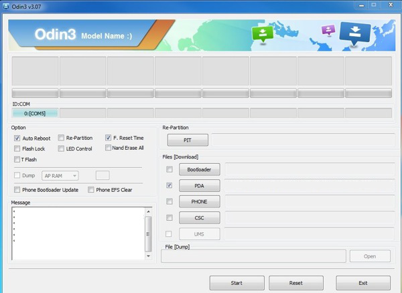Click the Start button
The width and height of the screenshot is (402, 293).
[x=237, y=283]
